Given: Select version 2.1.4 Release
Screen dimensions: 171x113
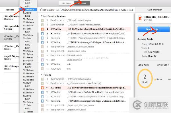Looking at the screenshot, I should (x=28, y=35).
